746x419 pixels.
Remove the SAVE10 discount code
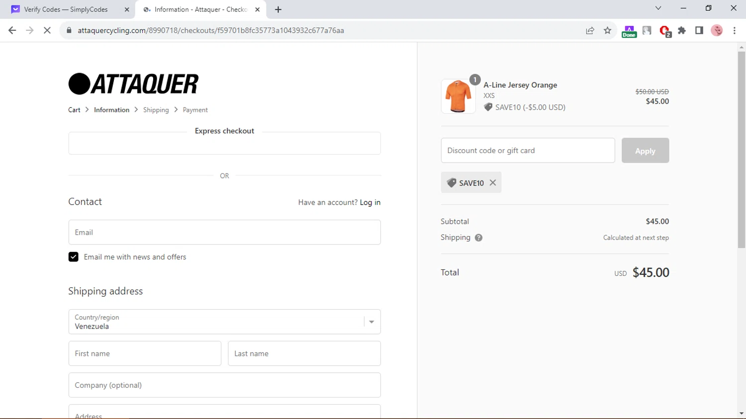tap(493, 182)
